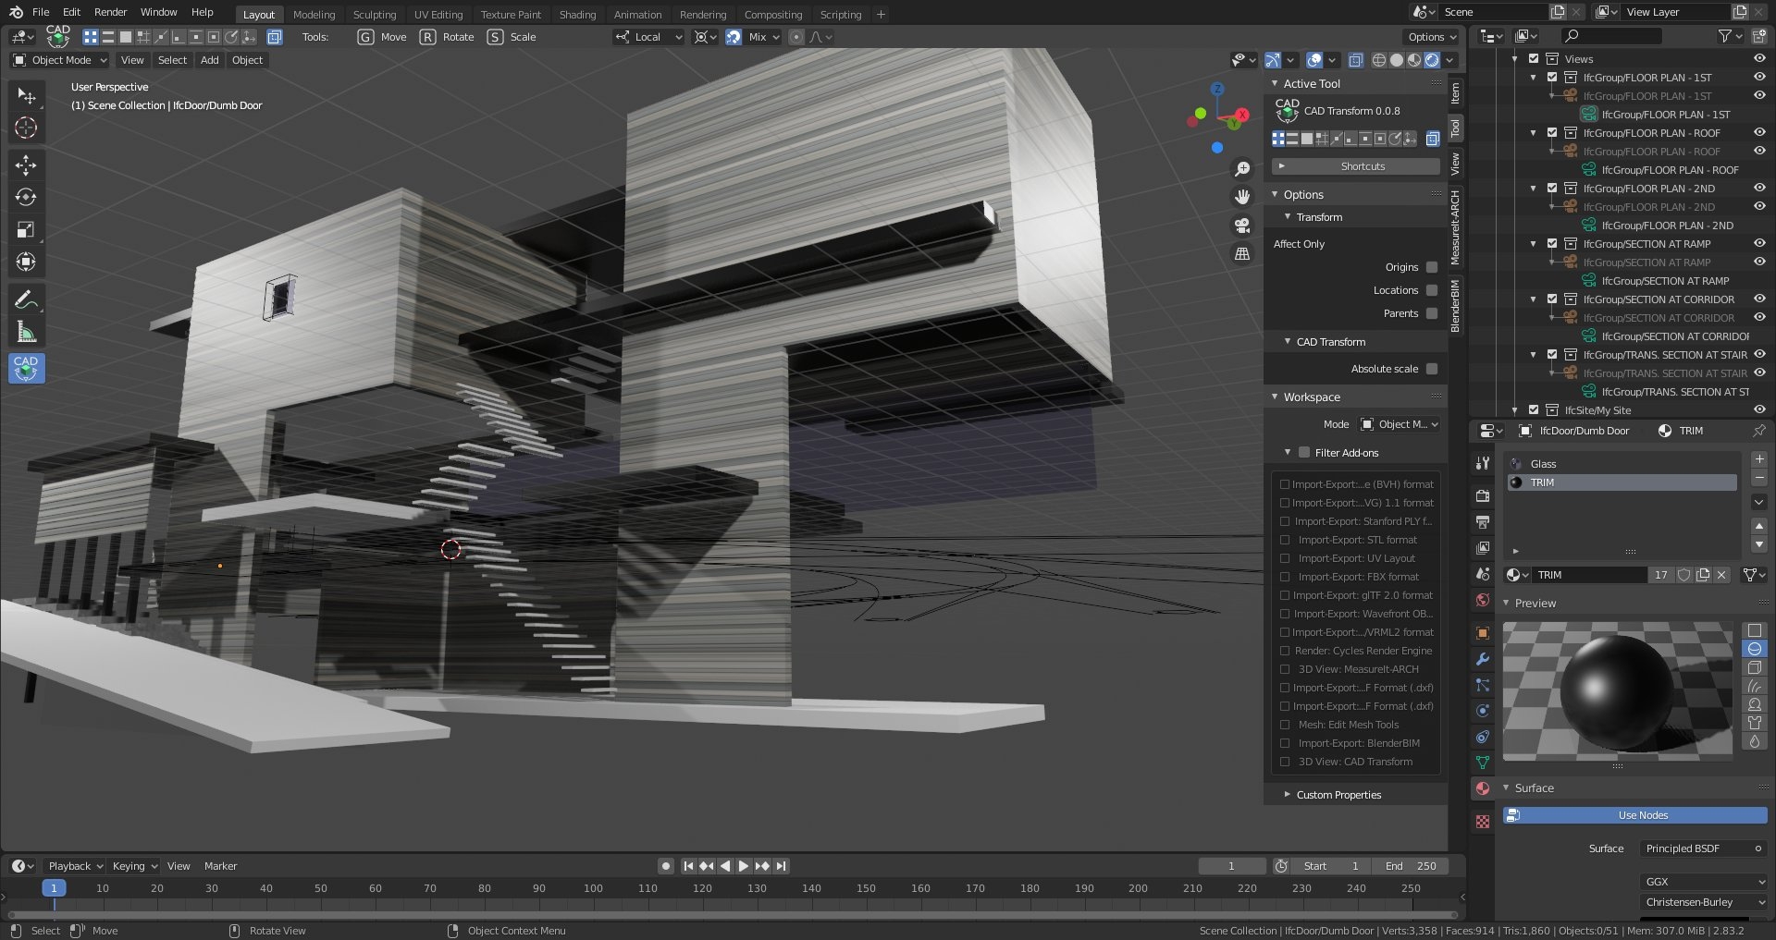
Task: Open the transform orientation dropdown showing Local
Action: (x=647, y=37)
